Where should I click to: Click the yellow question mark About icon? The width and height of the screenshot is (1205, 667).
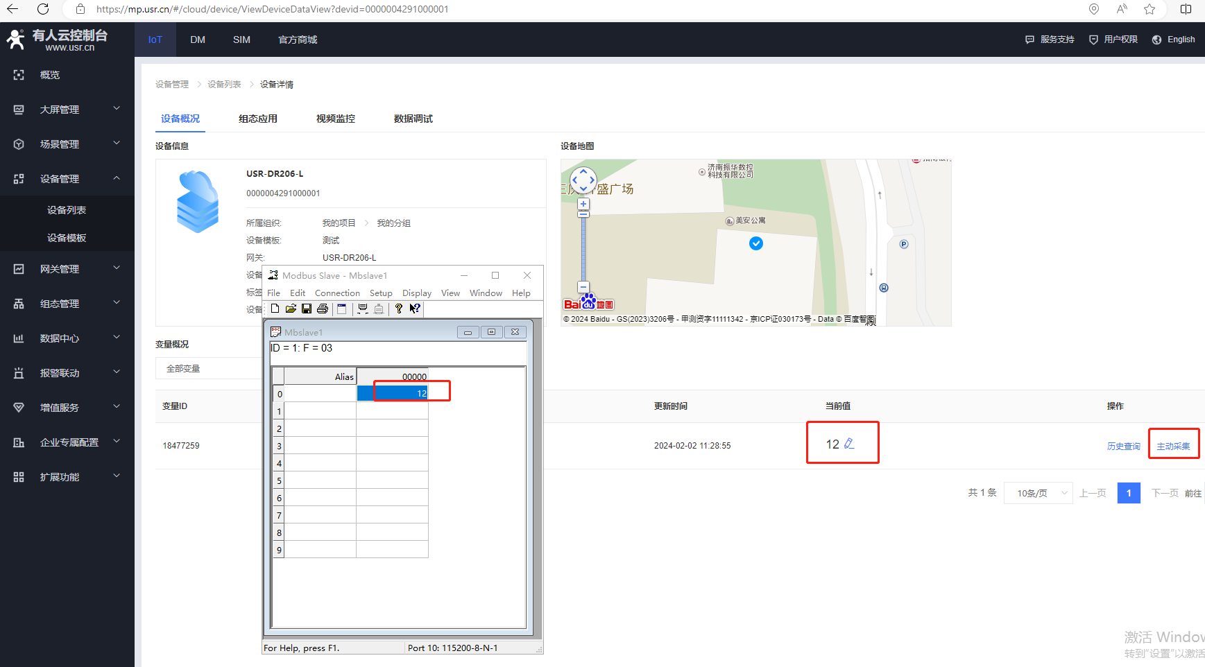point(399,309)
